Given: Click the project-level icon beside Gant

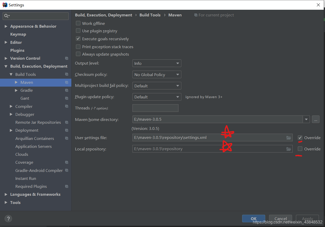Looking at the screenshot, I should click(67, 98).
